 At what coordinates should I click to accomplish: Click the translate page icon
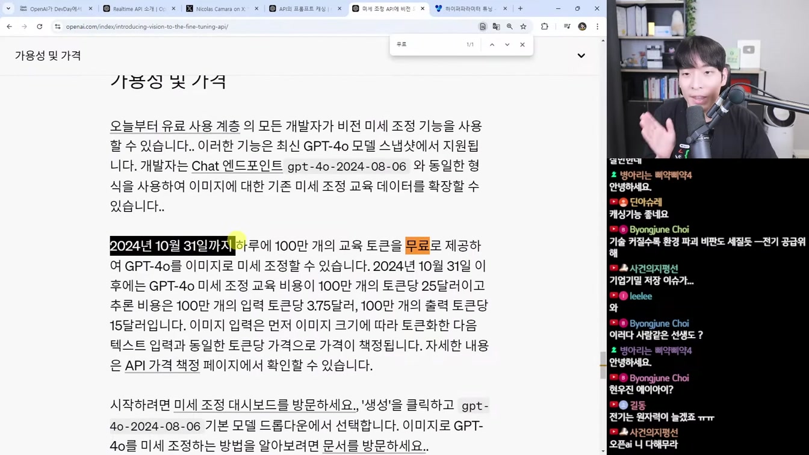pos(496,26)
